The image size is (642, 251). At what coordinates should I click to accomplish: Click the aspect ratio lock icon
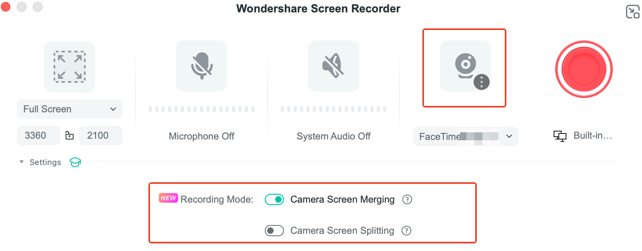[x=70, y=135]
